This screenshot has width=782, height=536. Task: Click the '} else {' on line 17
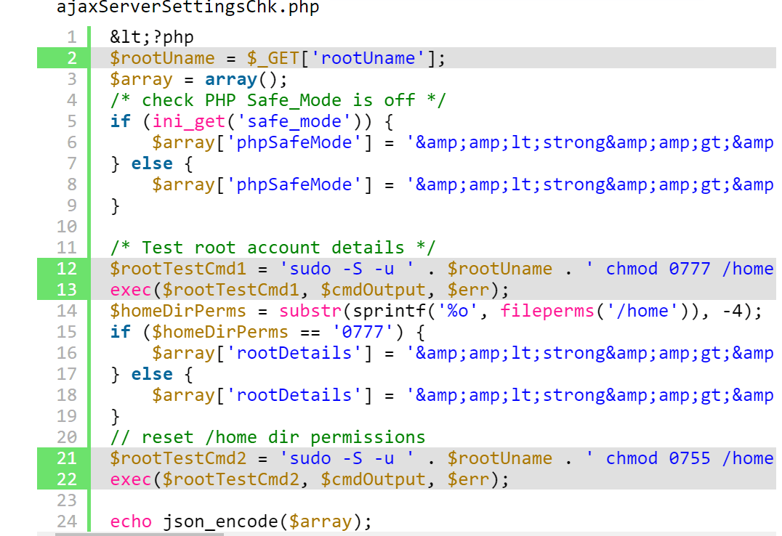(152, 374)
